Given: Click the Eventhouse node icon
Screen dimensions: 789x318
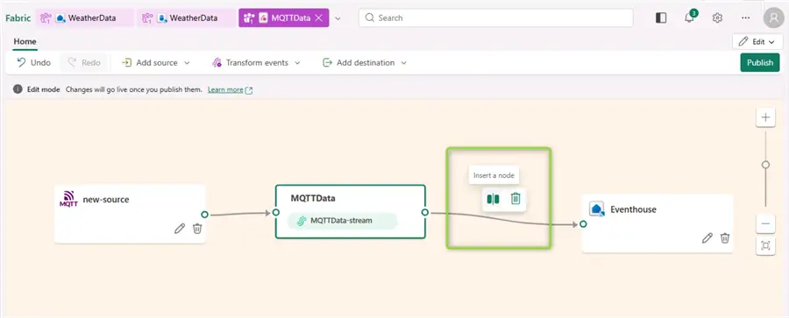Looking at the screenshot, I should 597,208.
